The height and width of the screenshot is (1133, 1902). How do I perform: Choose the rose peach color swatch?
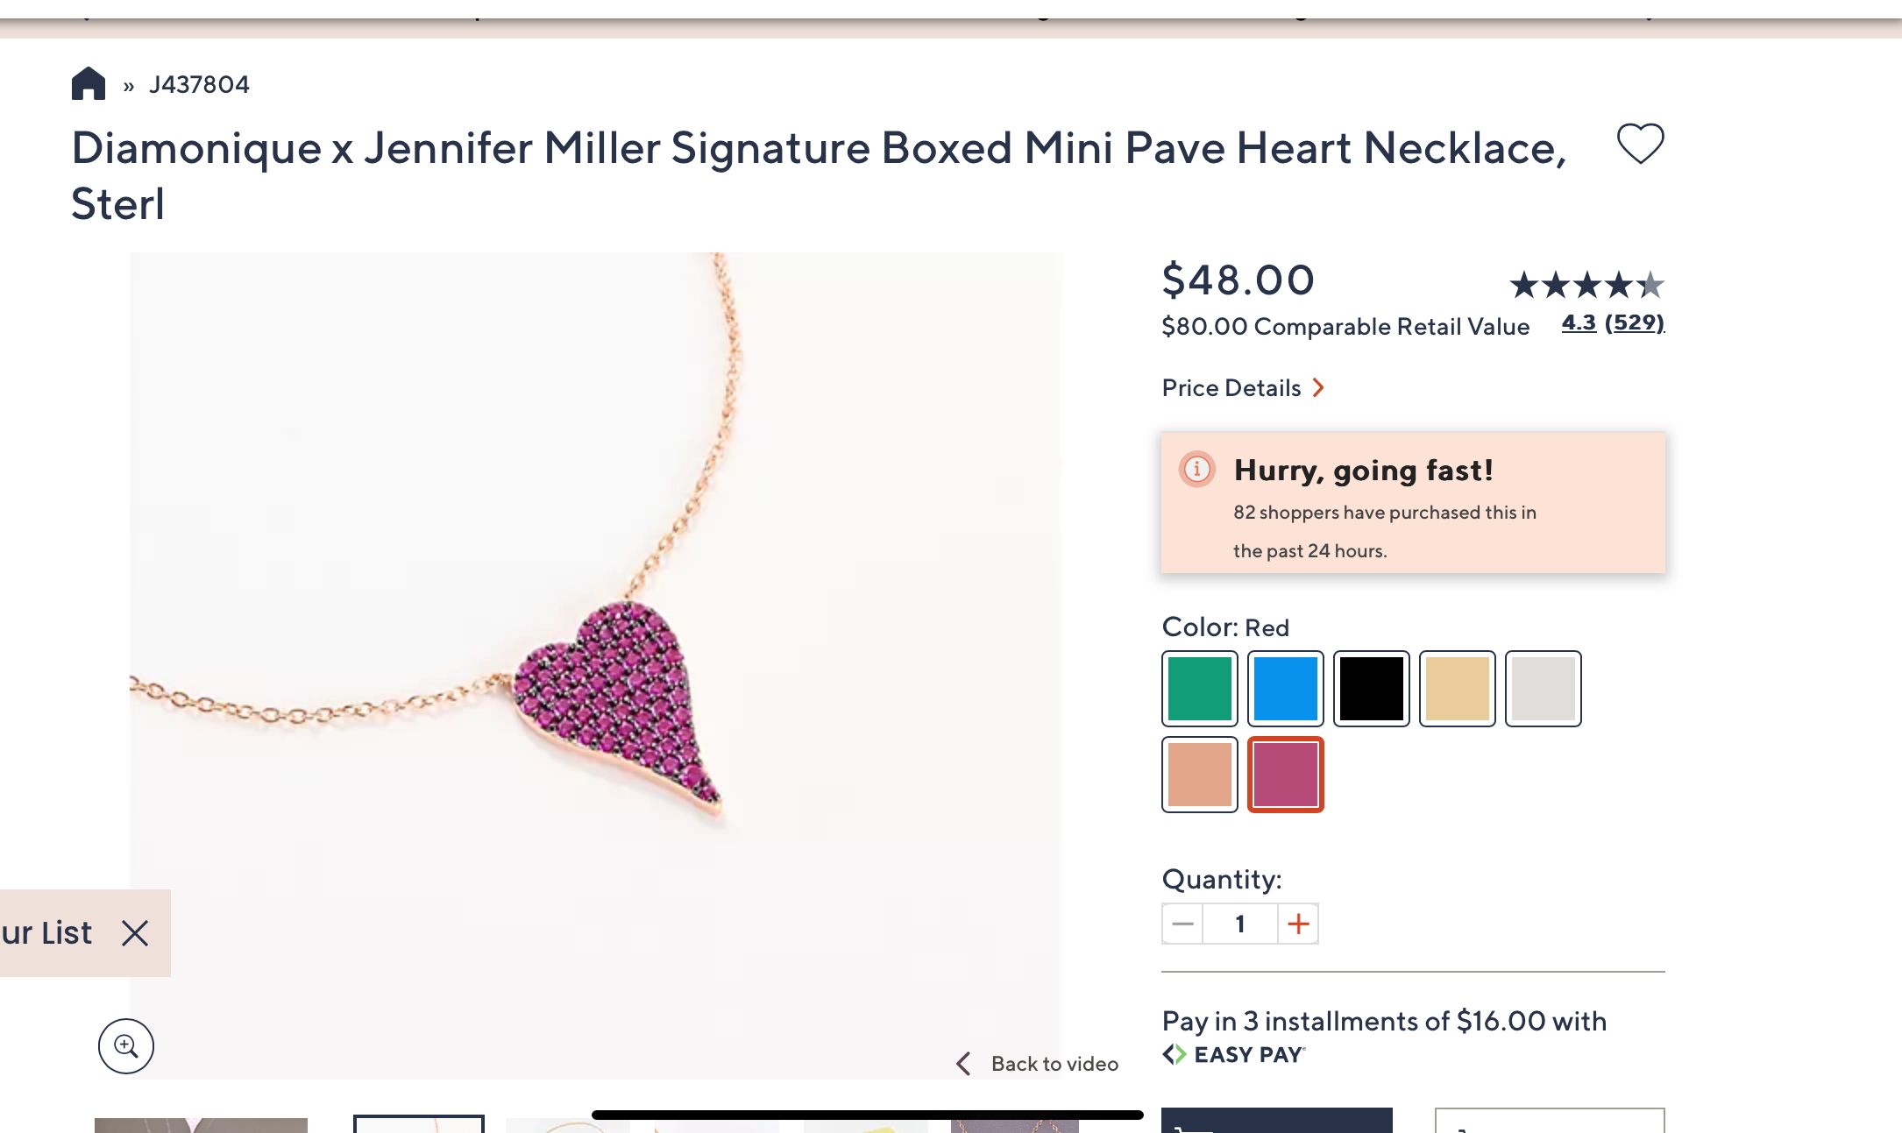pos(1200,775)
